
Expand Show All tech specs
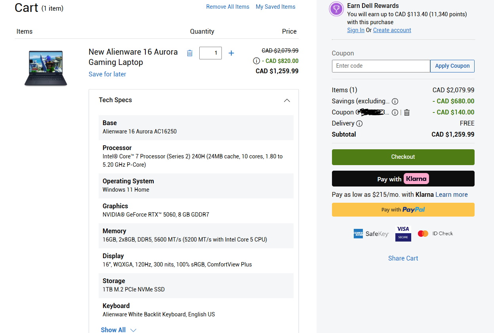tap(118, 330)
